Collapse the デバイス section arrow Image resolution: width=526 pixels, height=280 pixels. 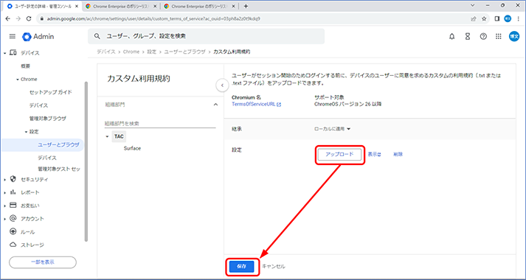click(4, 53)
